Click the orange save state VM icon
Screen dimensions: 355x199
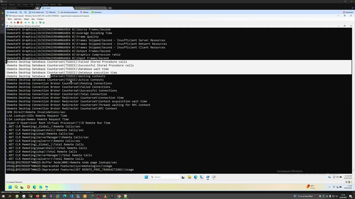point(21,22)
